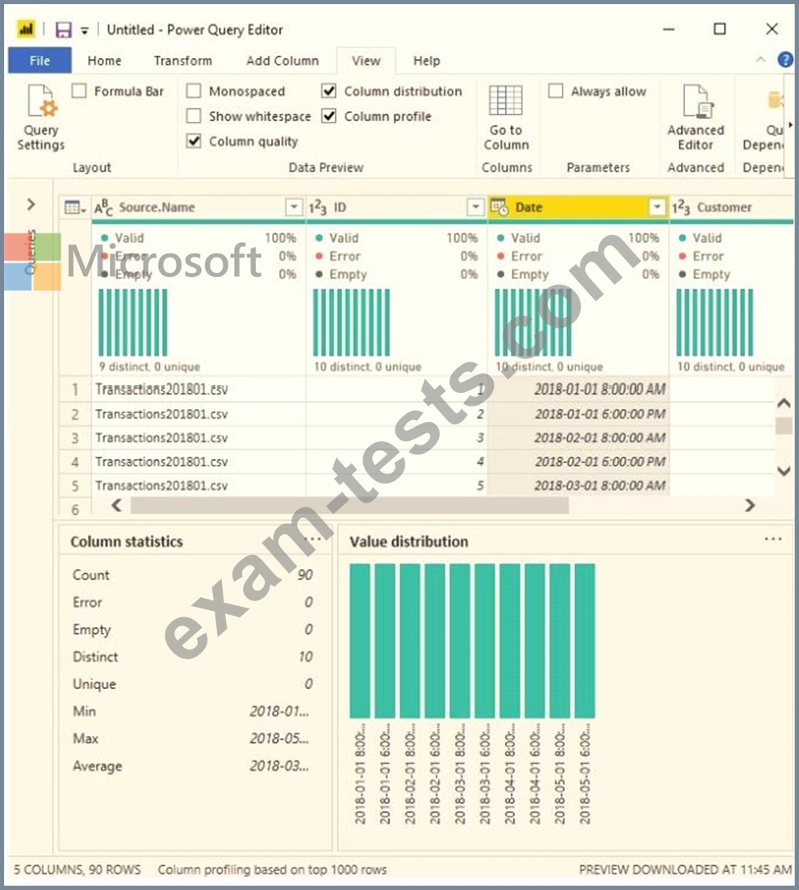This screenshot has width=799, height=890.
Task: Uncheck the Column quality option
Action: tap(194, 141)
